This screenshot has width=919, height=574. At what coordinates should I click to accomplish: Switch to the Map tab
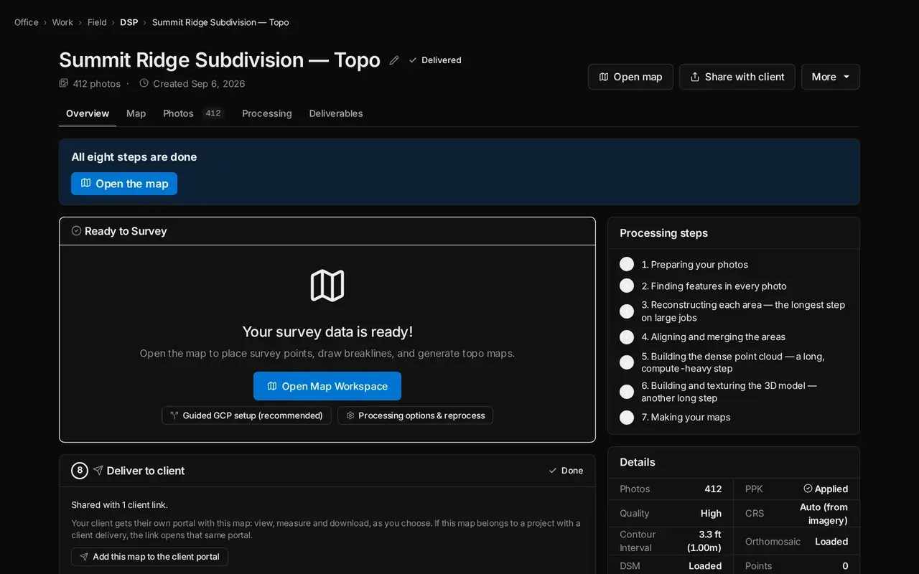[136, 113]
